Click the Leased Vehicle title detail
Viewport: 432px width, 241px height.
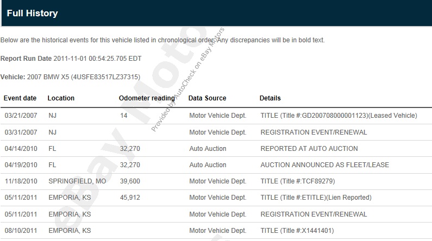[339, 116]
